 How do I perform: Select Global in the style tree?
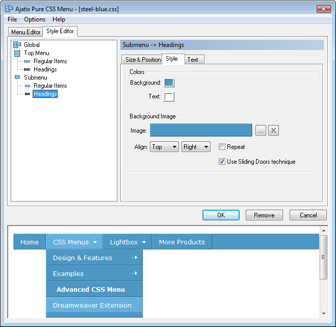(x=32, y=44)
